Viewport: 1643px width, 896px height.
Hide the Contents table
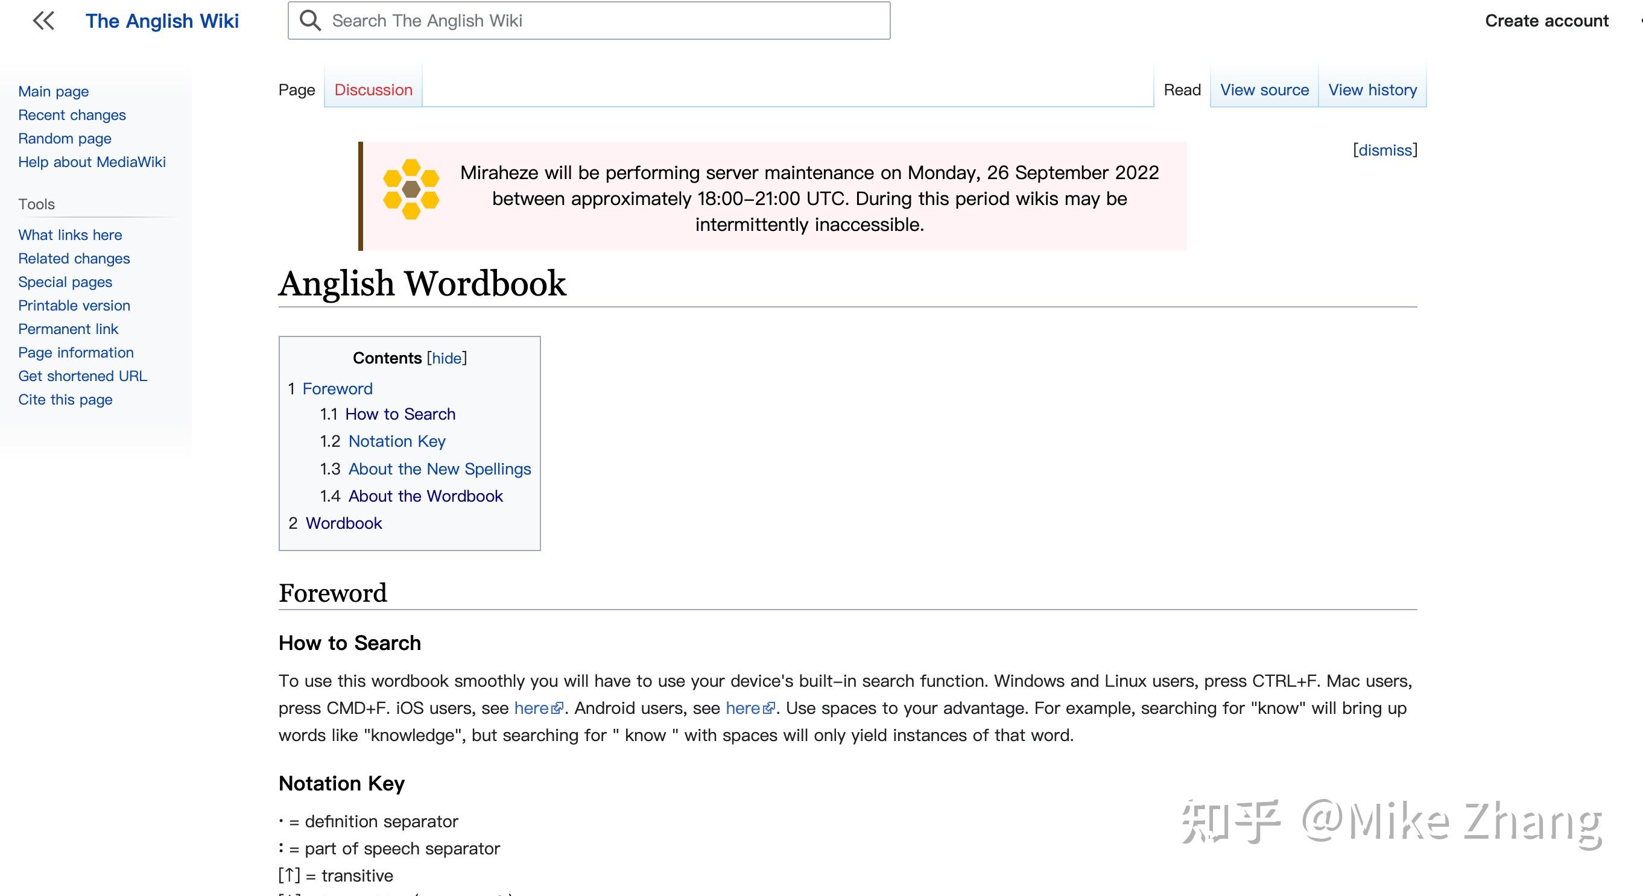tap(446, 358)
